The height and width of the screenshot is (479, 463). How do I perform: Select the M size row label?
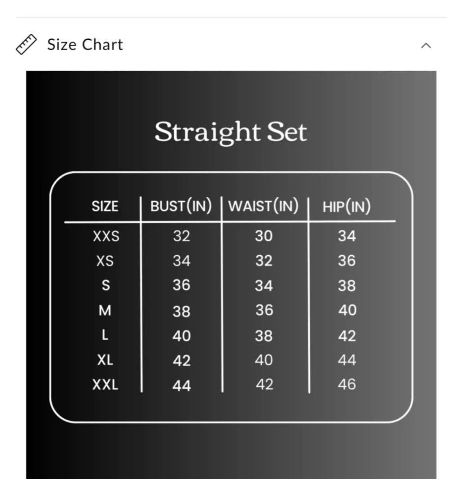(105, 310)
